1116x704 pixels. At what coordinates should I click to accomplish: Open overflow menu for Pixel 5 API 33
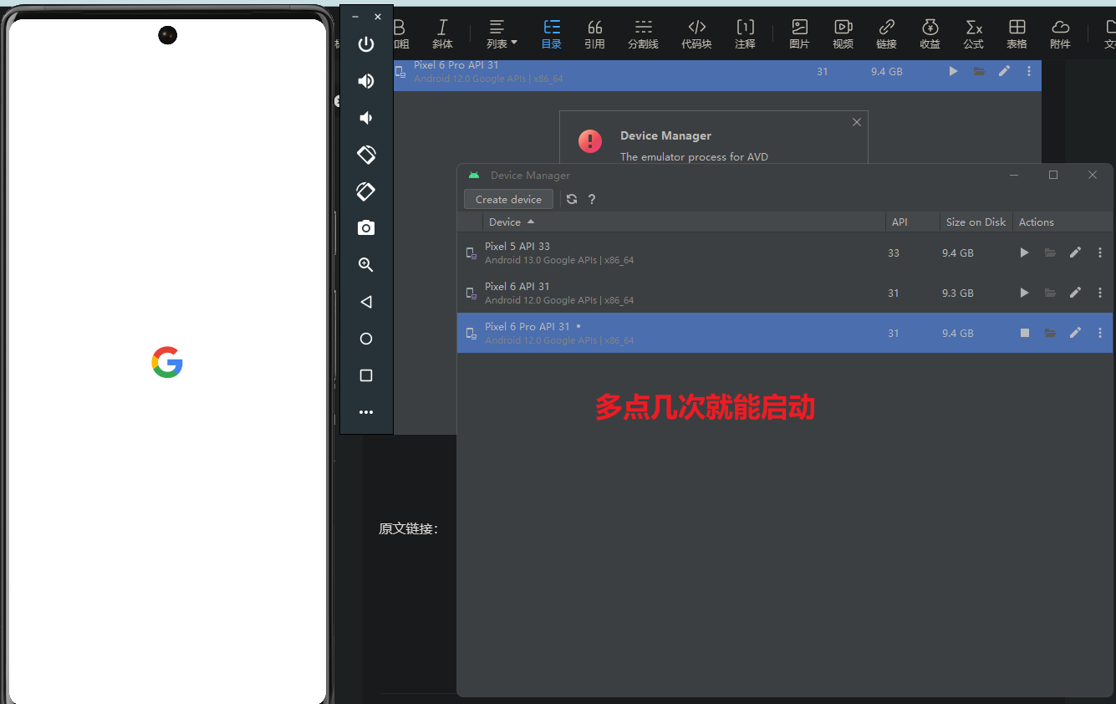pyautogui.click(x=1099, y=253)
